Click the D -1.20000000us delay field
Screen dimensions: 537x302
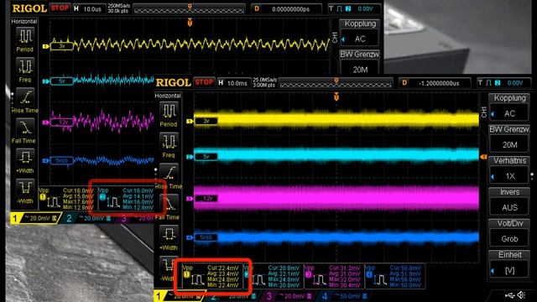(435, 83)
